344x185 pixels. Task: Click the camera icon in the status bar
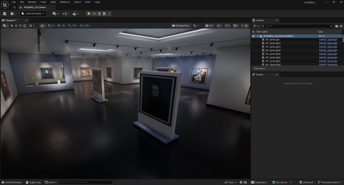(x=245, y=182)
